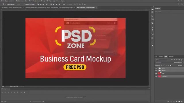
Task: Open the Paragraph panel icon (pilcrow)
Action: (152, 30)
